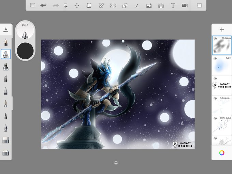This screenshot has width=232, height=174.
Task: Select the Fill bucket tool
Action: point(89,5)
